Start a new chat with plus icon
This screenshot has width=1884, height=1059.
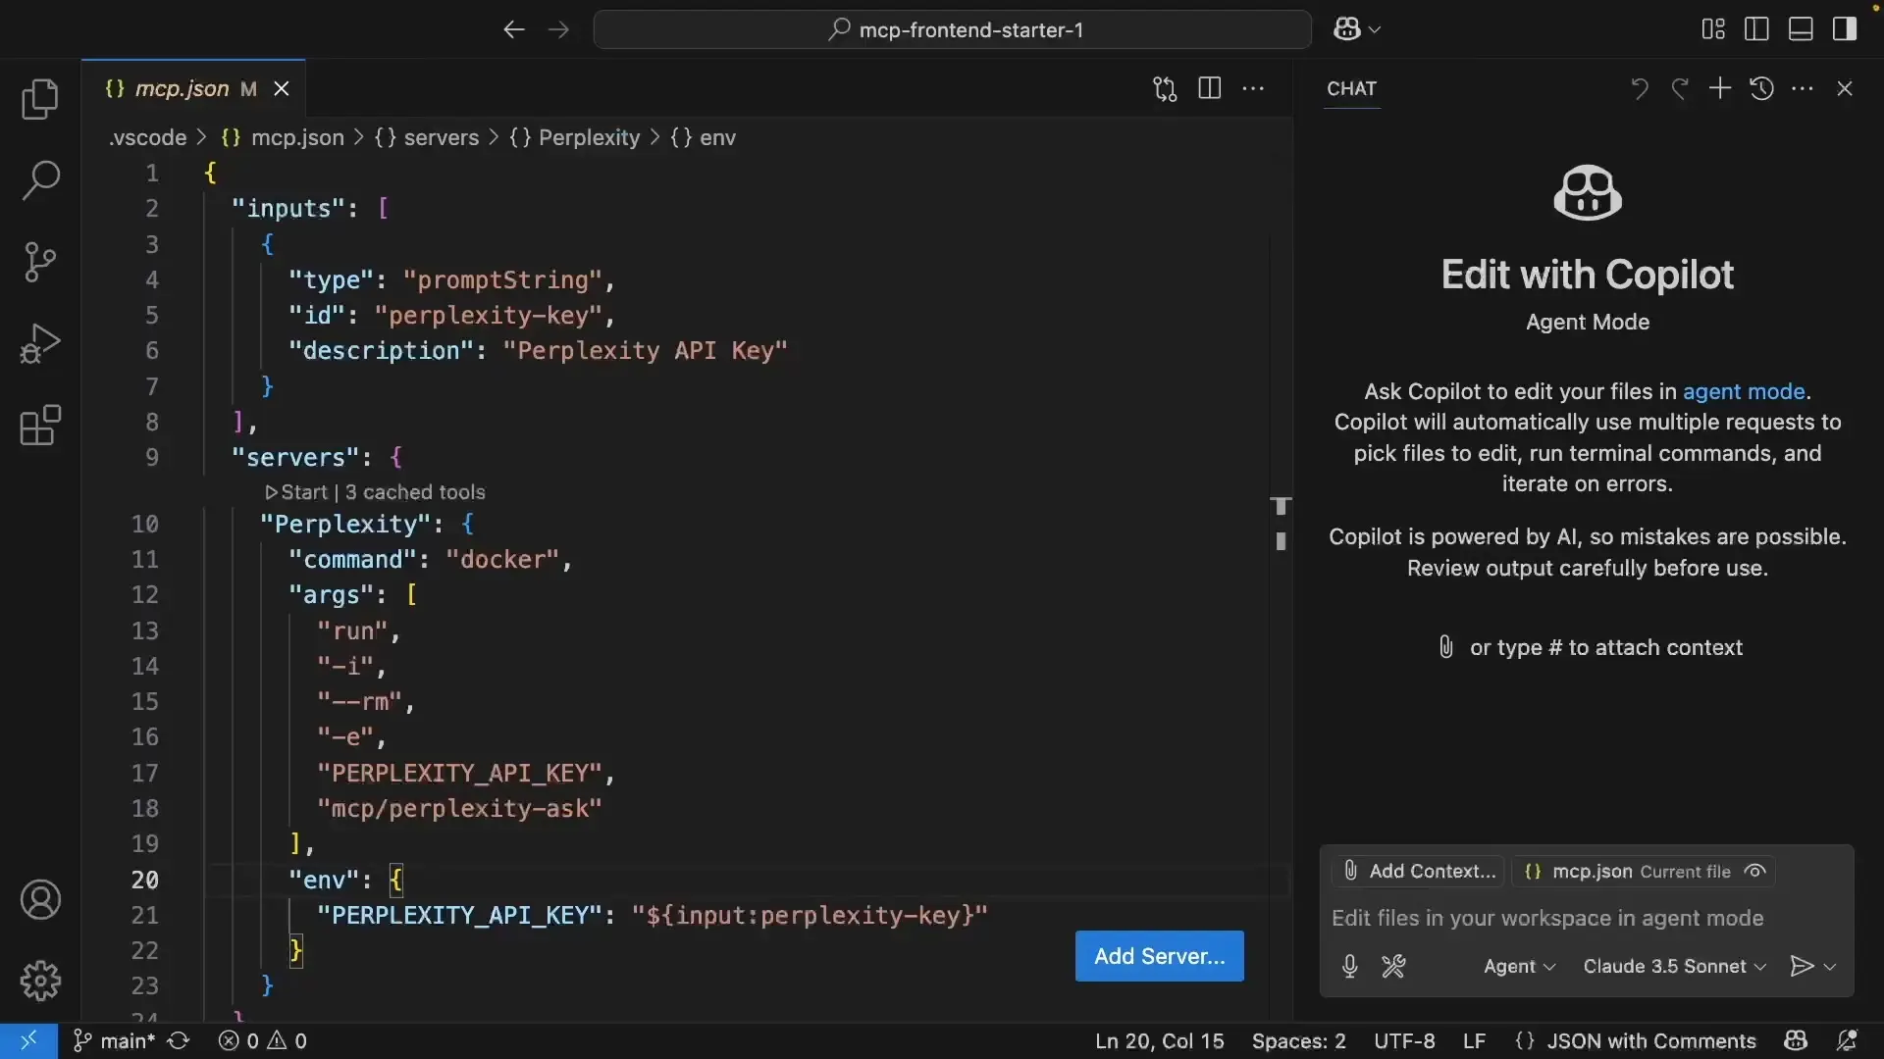click(1720, 89)
